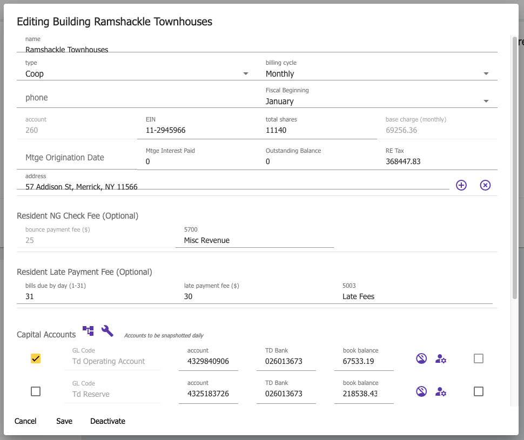
Task: Tick the right-side checkbox in Td Reserve row
Action: (x=479, y=391)
